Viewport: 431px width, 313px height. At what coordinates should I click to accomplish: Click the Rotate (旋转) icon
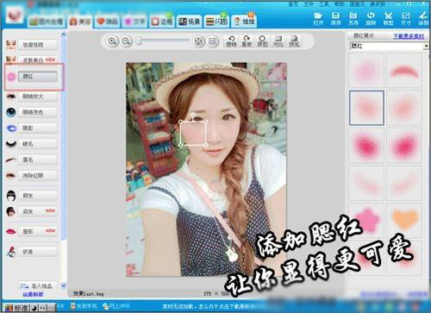371,19
